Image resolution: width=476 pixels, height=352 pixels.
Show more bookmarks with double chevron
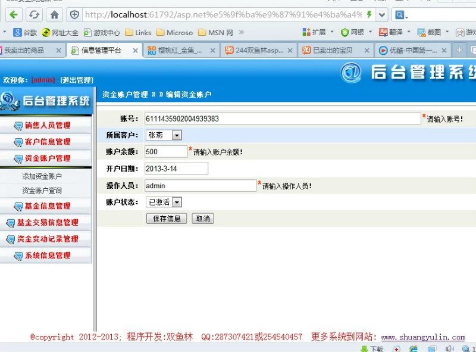pos(242,32)
